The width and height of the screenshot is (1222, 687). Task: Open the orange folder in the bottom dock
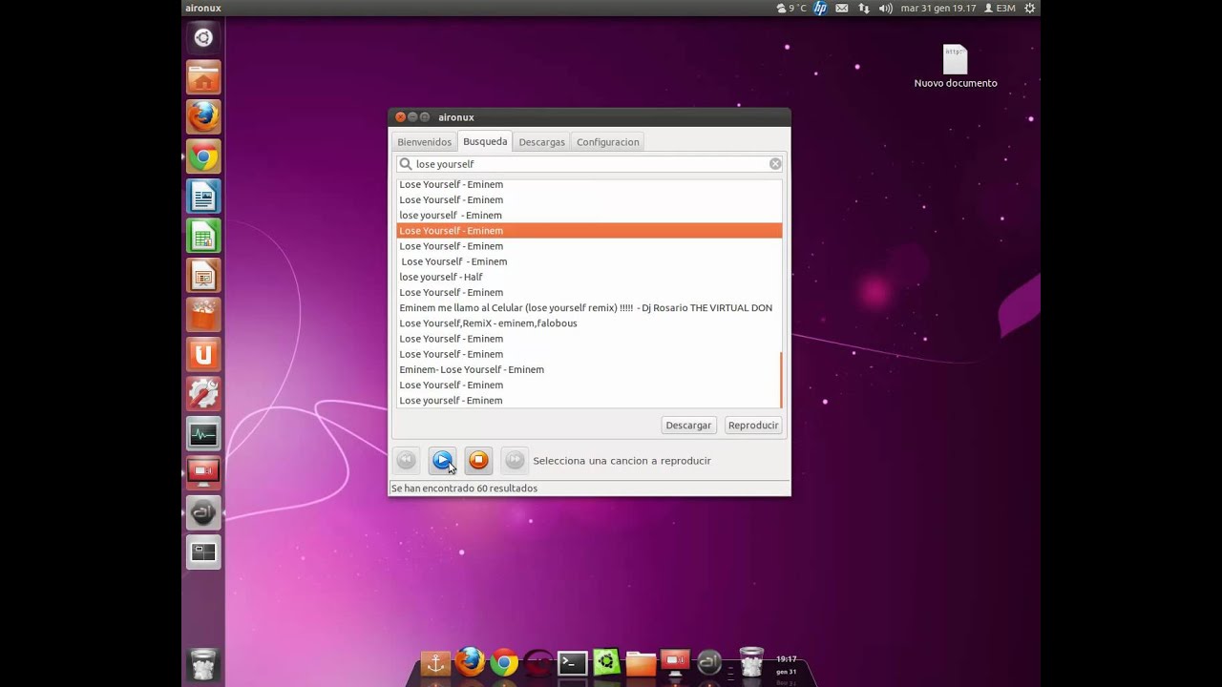[x=641, y=663]
